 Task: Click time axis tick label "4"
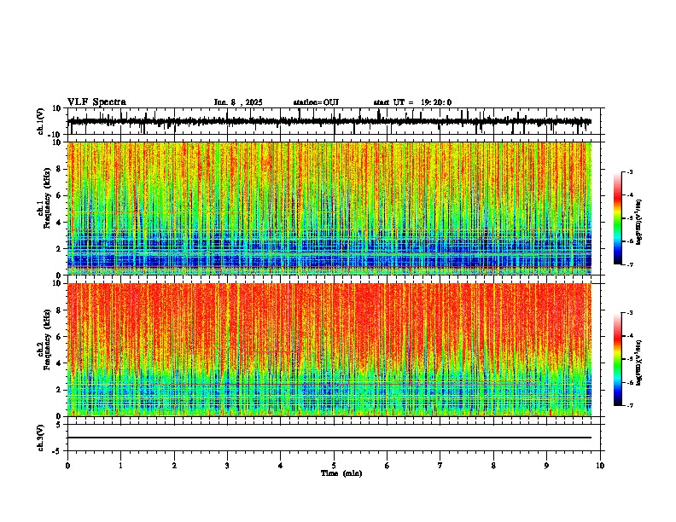coord(281,466)
